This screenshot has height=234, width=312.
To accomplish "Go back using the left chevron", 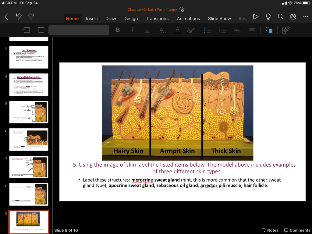I will [6, 17].
